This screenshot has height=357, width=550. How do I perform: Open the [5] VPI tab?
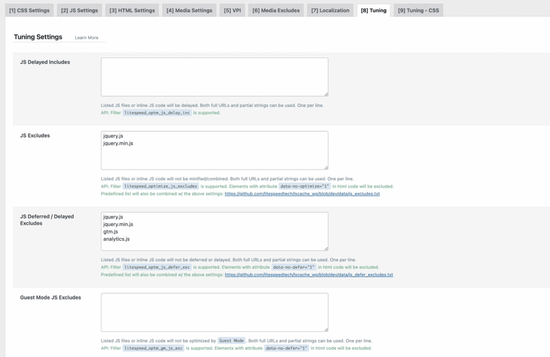pyautogui.click(x=232, y=10)
